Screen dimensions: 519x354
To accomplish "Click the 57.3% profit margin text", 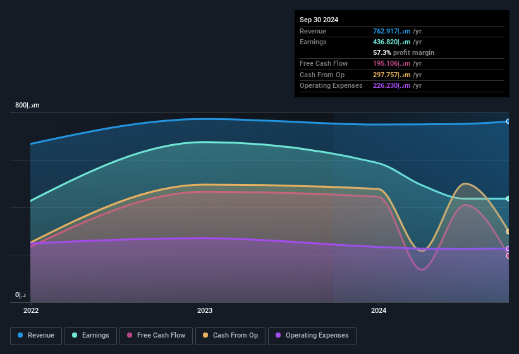I will [403, 52].
